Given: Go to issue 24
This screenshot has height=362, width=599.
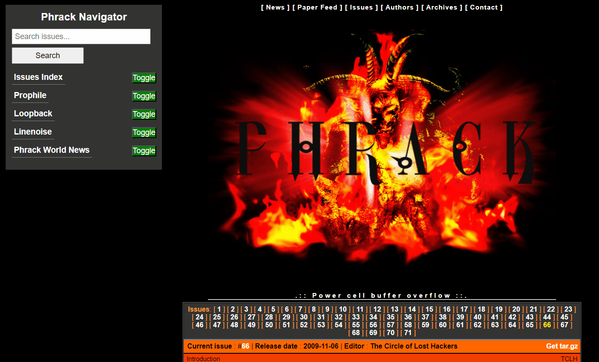Looking at the screenshot, I should 200,317.
